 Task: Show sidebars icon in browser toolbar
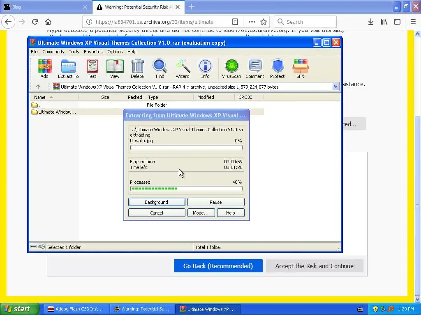pyautogui.click(x=397, y=22)
